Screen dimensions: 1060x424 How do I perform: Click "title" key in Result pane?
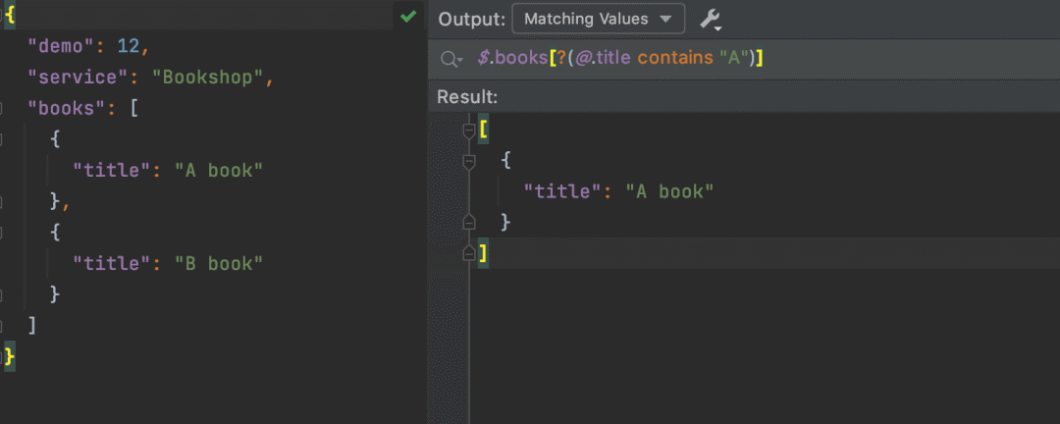[563, 192]
